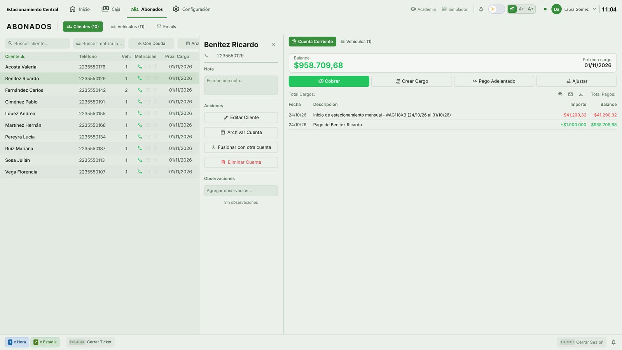Screen dimensions: 622x350
Task: Click Fusionar con otra cuenta
Action: pyautogui.click(x=241, y=147)
